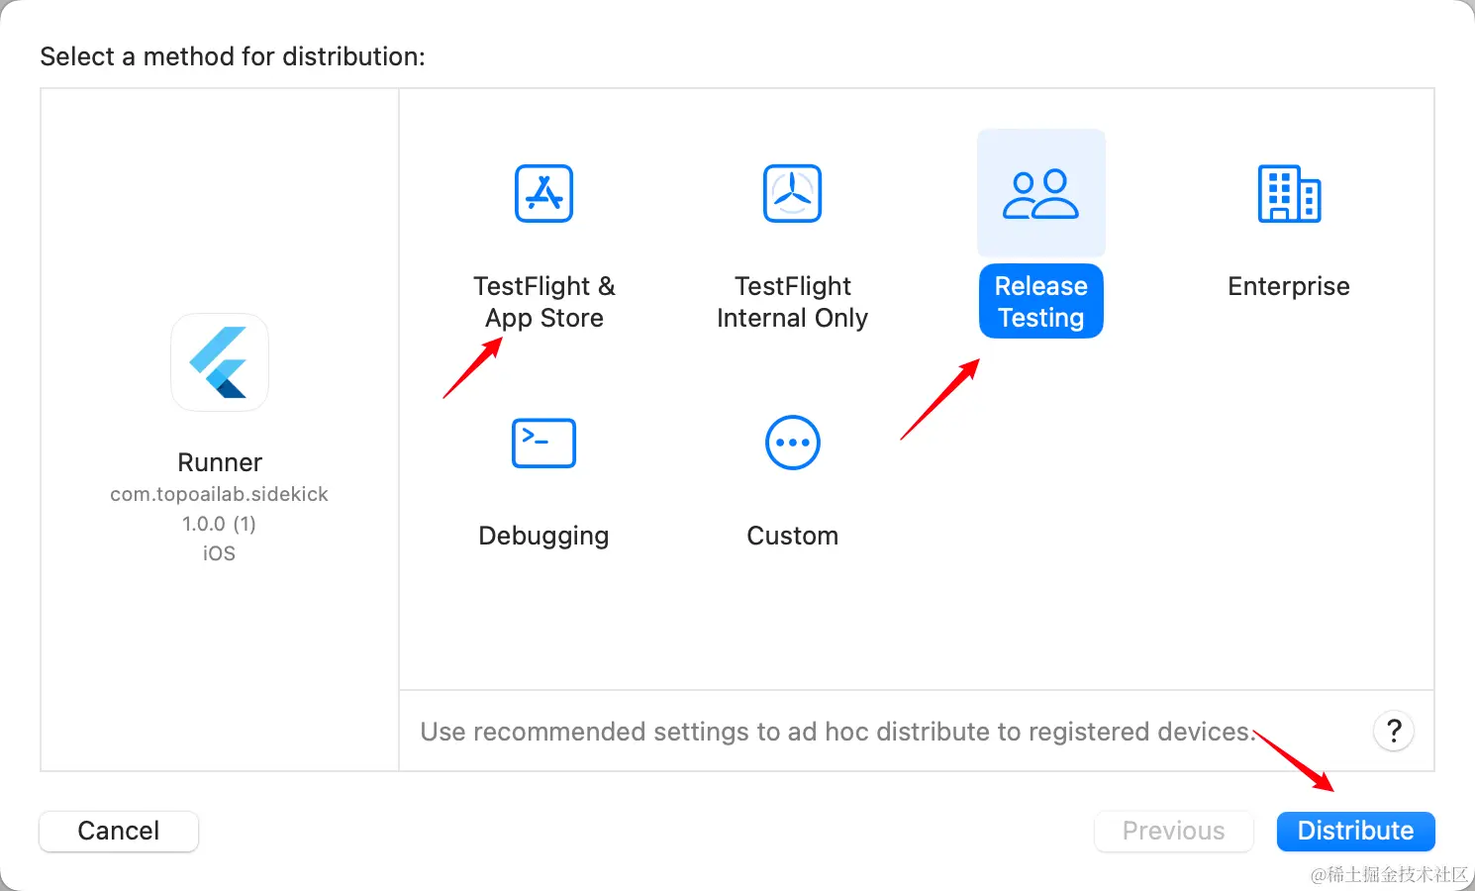Select the Enterprise building icon
Image resolution: width=1475 pixels, height=891 pixels.
coord(1289,193)
